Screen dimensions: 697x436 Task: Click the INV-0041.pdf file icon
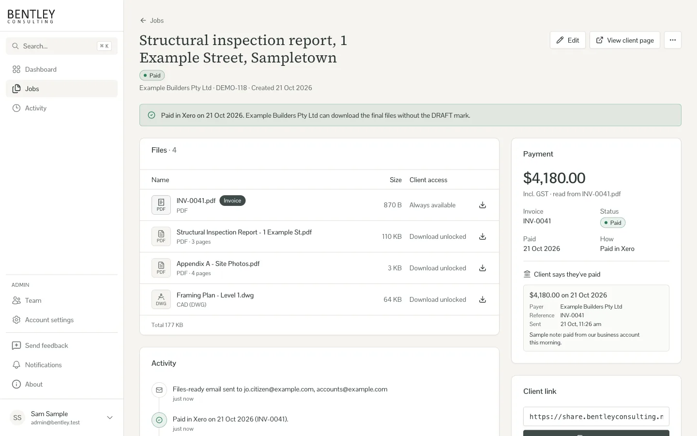pyautogui.click(x=161, y=205)
